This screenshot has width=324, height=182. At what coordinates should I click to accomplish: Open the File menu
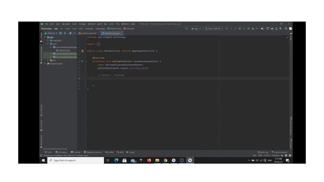(x=47, y=24)
